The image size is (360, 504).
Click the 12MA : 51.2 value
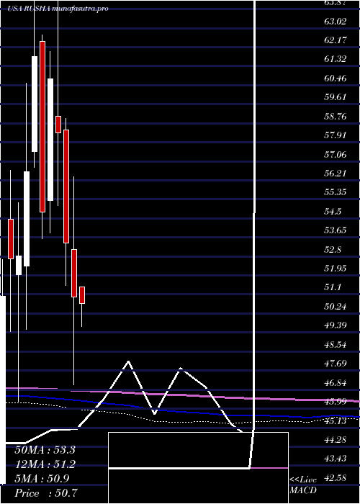coord(45,464)
